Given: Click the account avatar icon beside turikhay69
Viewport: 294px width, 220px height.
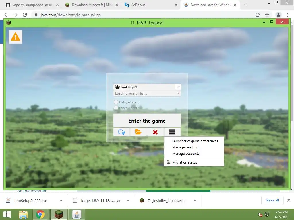Looking at the screenshot, I should tap(117, 87).
